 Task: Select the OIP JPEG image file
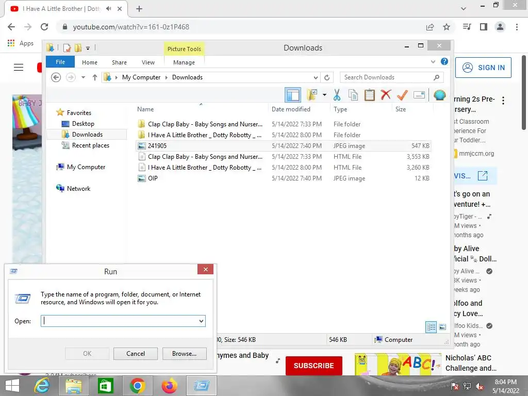pyautogui.click(x=284, y=178)
